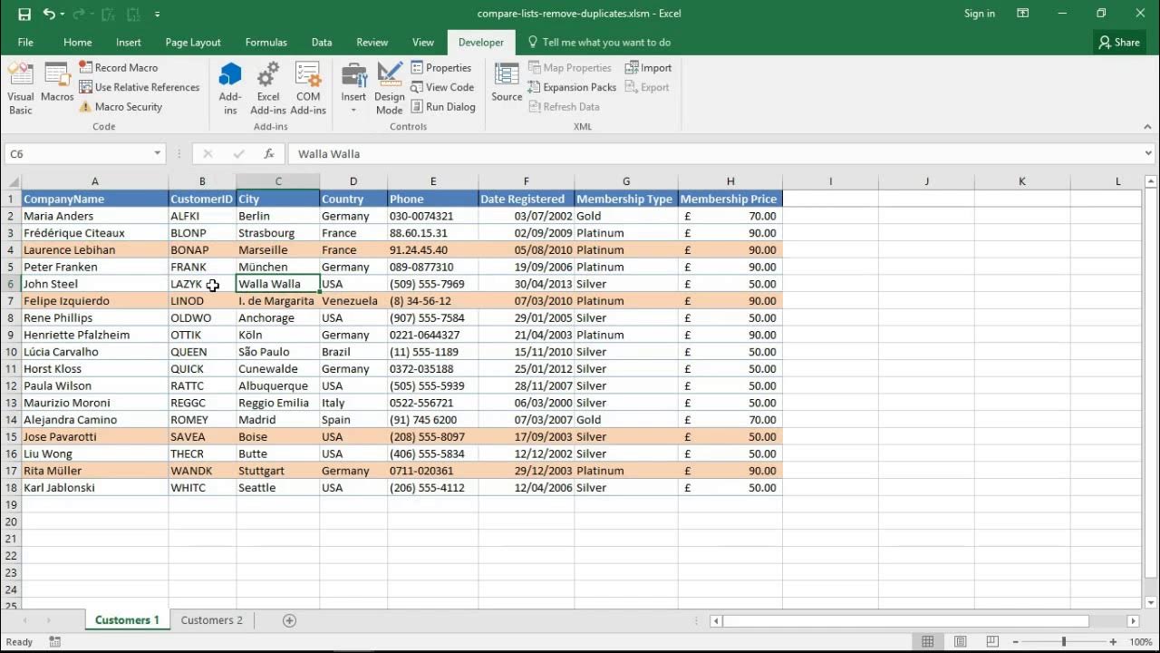
Task: Open COM Add-ins dialog
Action: pyautogui.click(x=308, y=89)
